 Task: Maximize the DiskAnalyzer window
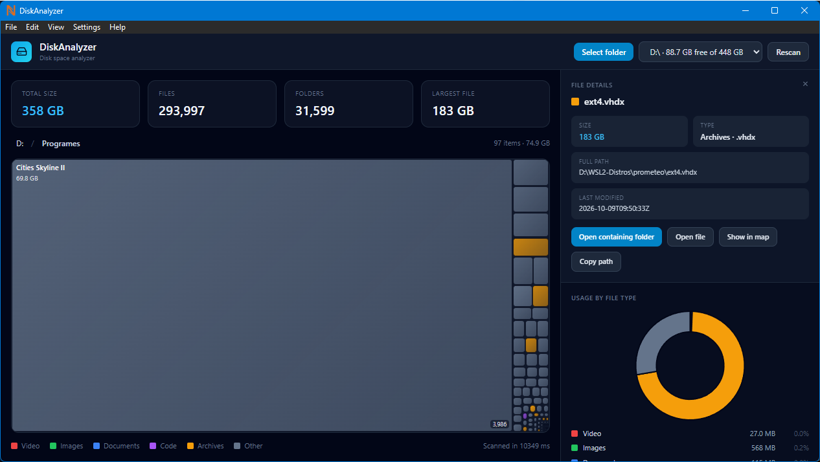[775, 10]
